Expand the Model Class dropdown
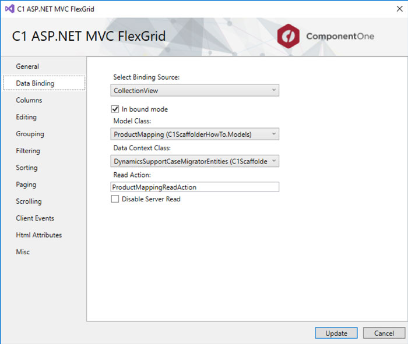Image resolution: width=408 pixels, height=344 pixels. click(195, 134)
